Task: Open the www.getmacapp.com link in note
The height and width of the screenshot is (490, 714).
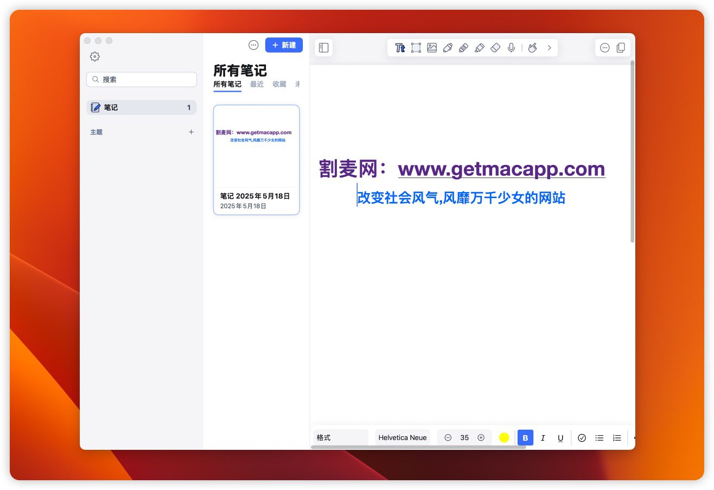Action: (501, 169)
